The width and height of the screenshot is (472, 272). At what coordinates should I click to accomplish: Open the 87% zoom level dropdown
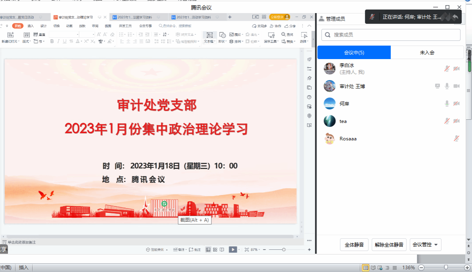point(254,250)
